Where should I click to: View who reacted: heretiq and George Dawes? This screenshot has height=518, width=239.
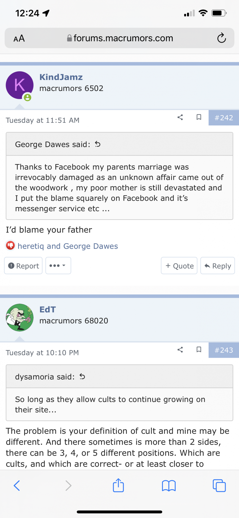coord(68,246)
